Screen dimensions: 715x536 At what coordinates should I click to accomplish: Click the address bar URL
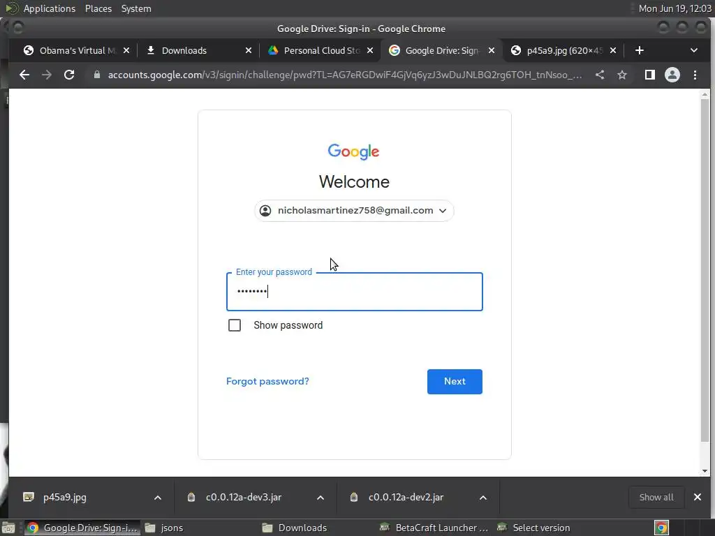click(x=345, y=75)
